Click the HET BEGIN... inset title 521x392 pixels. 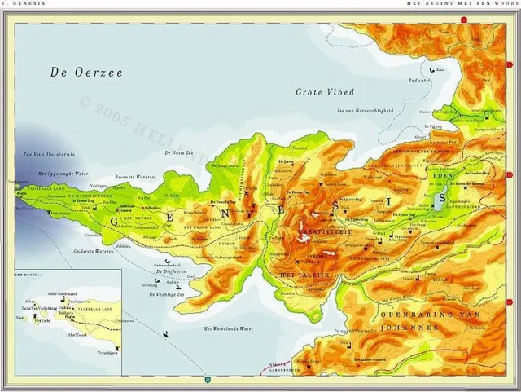(x=28, y=275)
